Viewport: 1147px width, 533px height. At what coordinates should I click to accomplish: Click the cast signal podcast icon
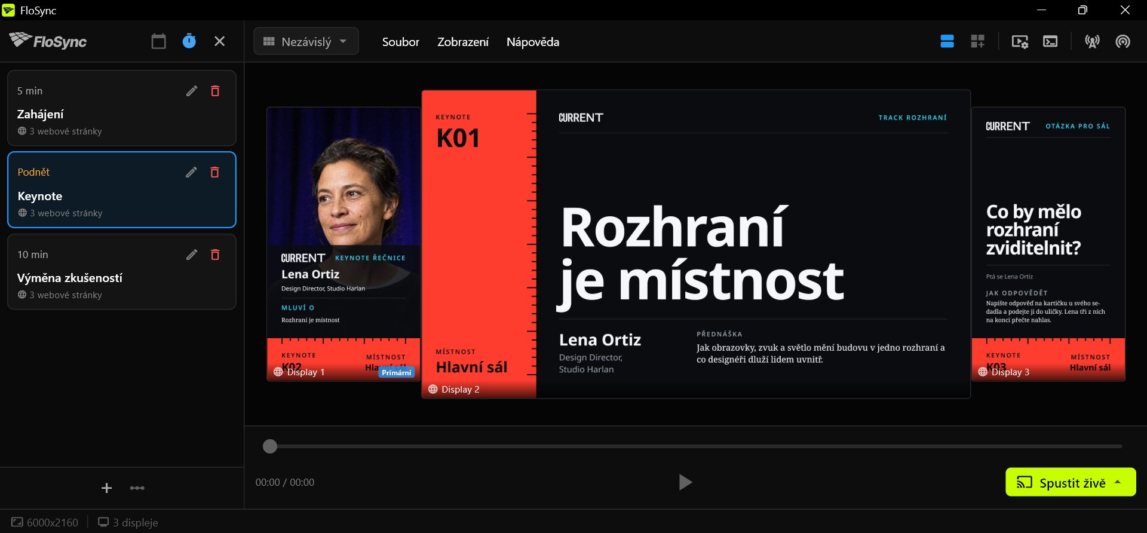point(1123,41)
